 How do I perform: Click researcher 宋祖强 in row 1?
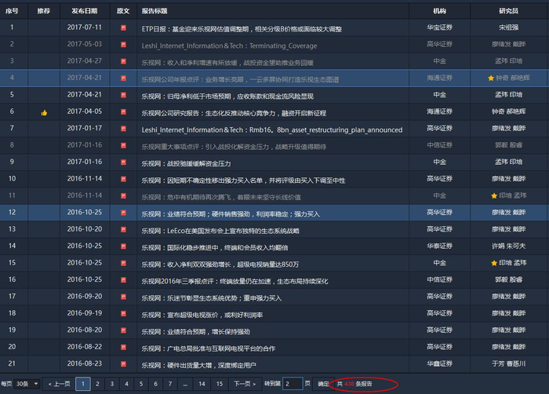pyautogui.click(x=508, y=27)
